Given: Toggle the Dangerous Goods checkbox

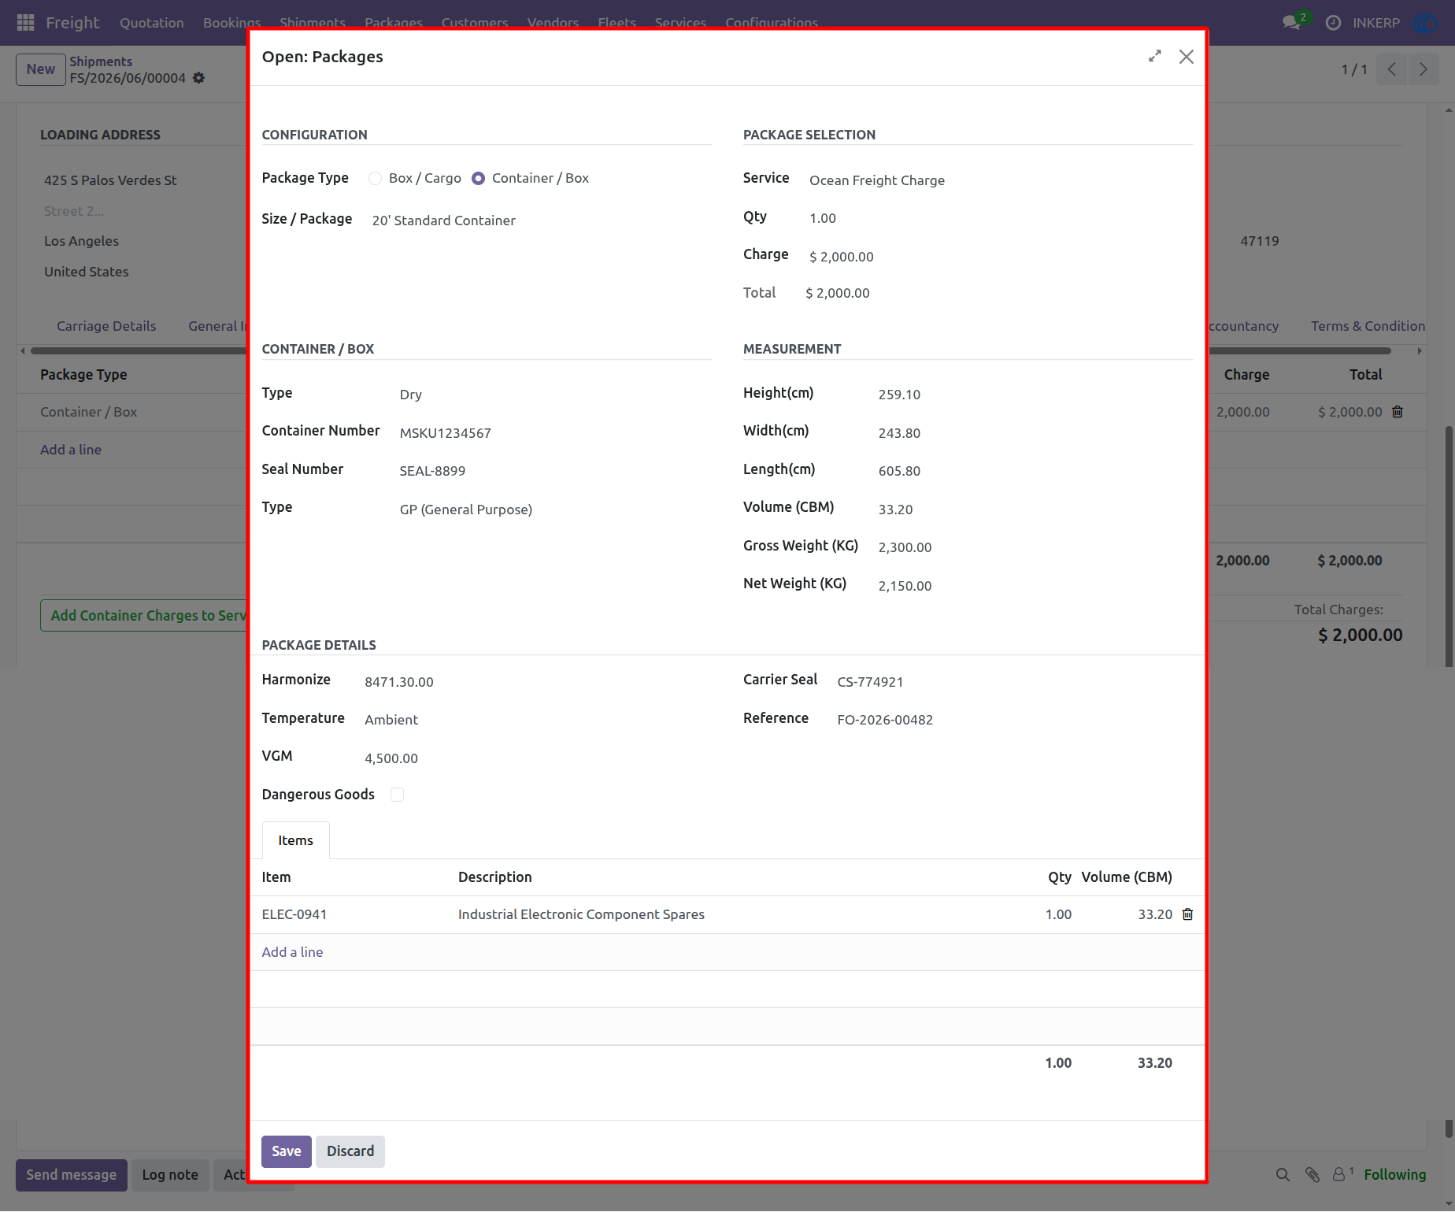Looking at the screenshot, I should coord(398,795).
